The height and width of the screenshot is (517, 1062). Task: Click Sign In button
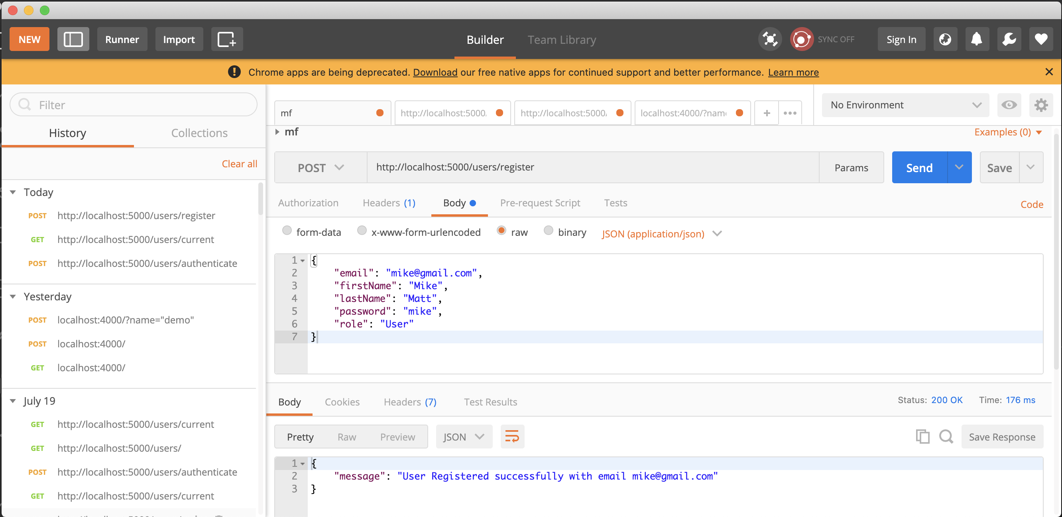point(901,39)
